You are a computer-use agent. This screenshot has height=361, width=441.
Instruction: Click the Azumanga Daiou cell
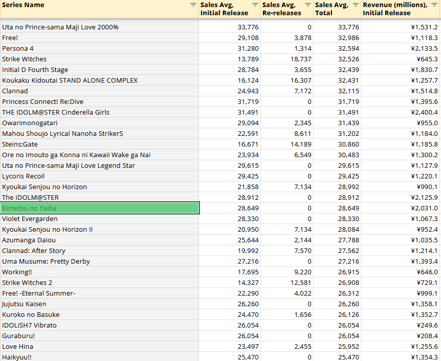pyautogui.click(x=99, y=240)
